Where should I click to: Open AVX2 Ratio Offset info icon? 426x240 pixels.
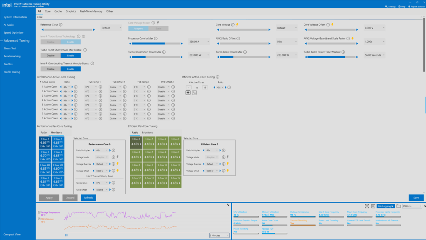[x=238, y=39]
